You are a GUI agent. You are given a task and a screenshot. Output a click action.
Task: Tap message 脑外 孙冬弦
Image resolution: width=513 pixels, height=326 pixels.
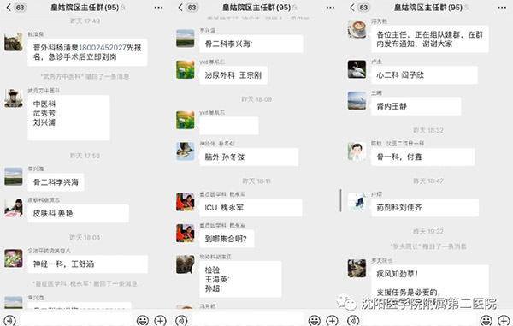pos(249,157)
